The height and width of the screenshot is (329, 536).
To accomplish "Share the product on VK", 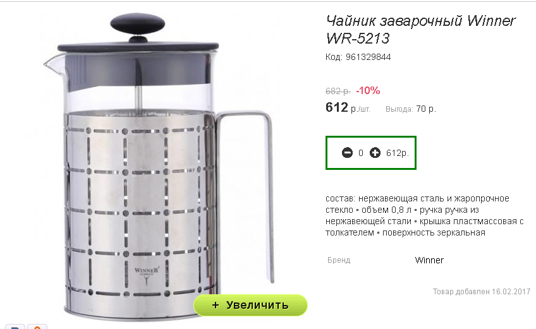I will (15, 326).
